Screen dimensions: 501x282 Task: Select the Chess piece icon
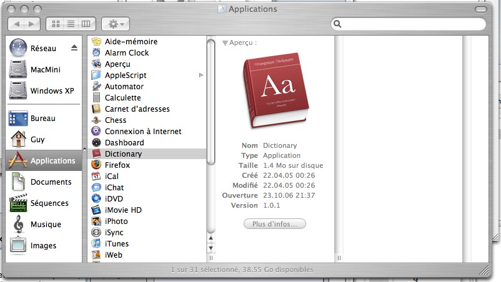click(x=96, y=120)
